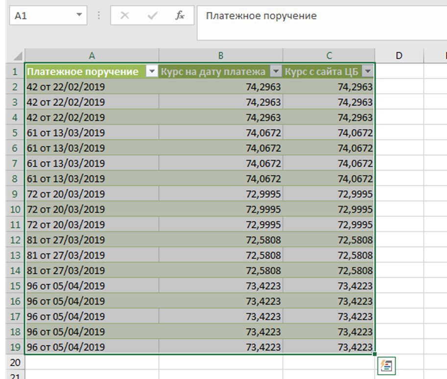
Task: Click the Insert Function fx icon
Action: 180,15
